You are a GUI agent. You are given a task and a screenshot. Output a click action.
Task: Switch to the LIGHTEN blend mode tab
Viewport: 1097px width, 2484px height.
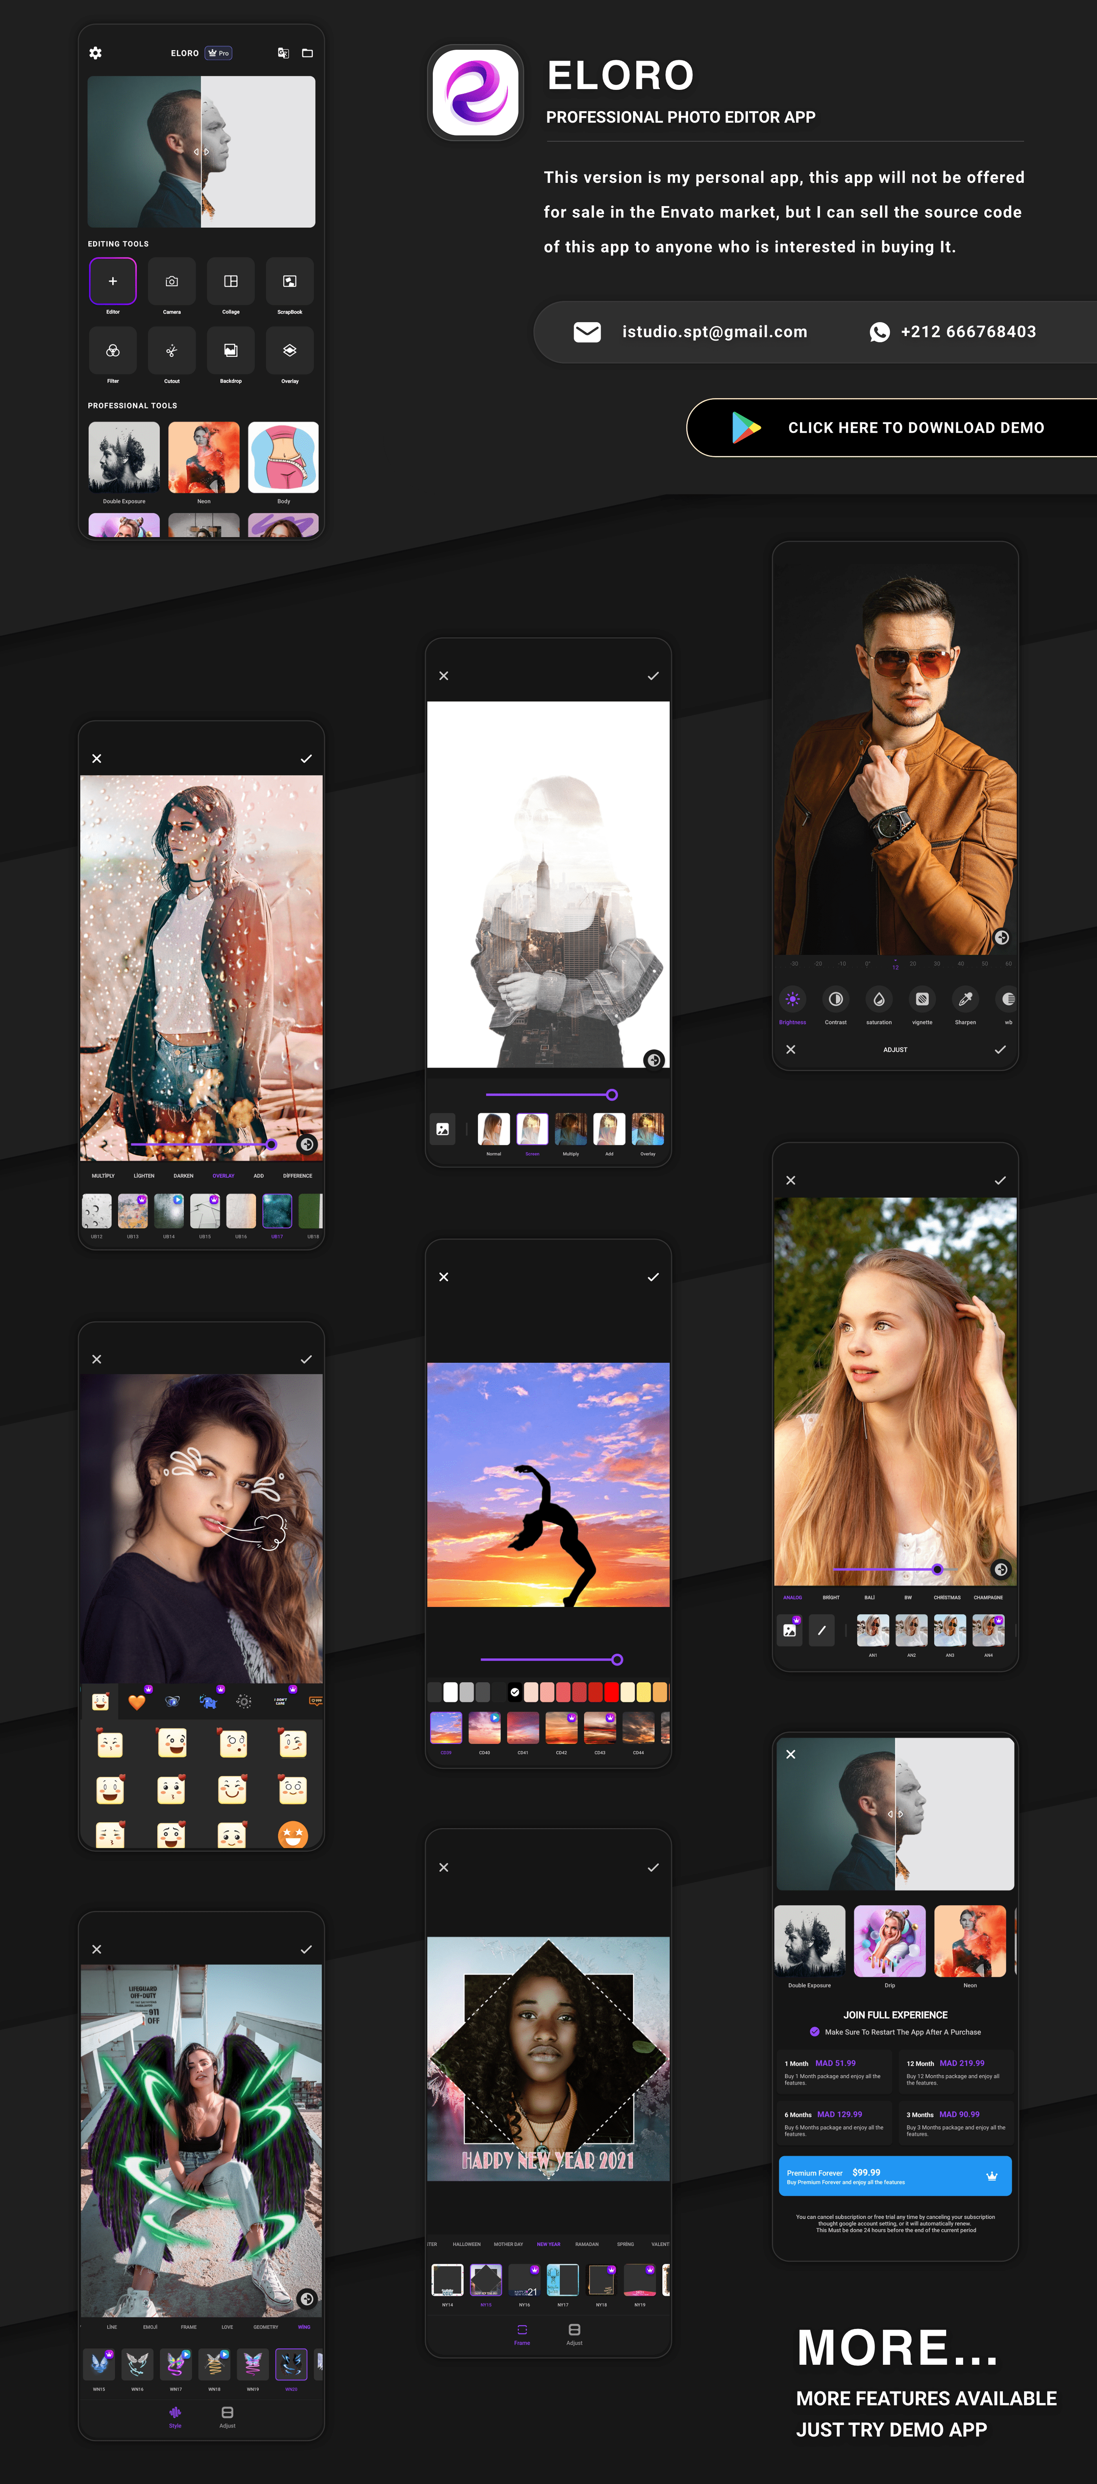pos(144,1175)
